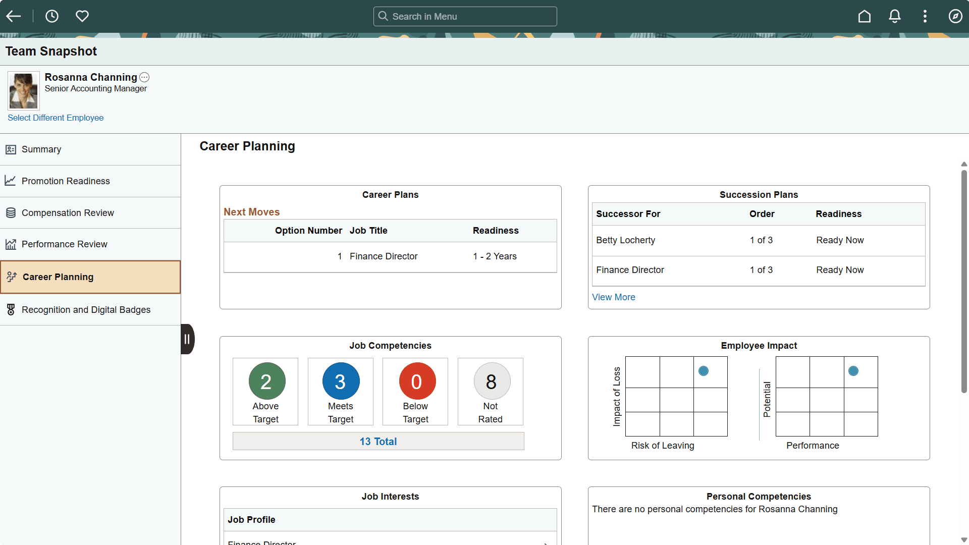
Task: Open Recently Visited clock icon
Action: click(x=52, y=16)
